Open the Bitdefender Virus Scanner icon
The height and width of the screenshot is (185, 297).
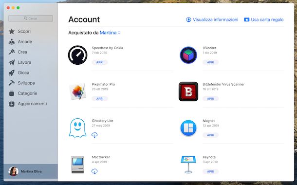pos(188,92)
